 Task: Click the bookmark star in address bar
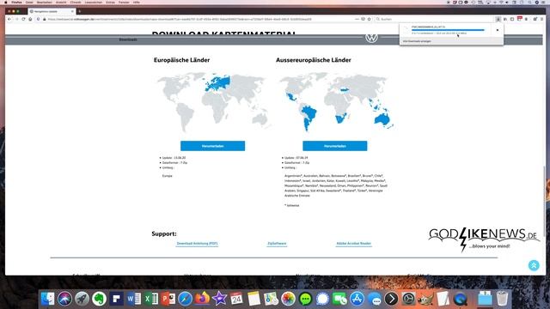point(370,19)
